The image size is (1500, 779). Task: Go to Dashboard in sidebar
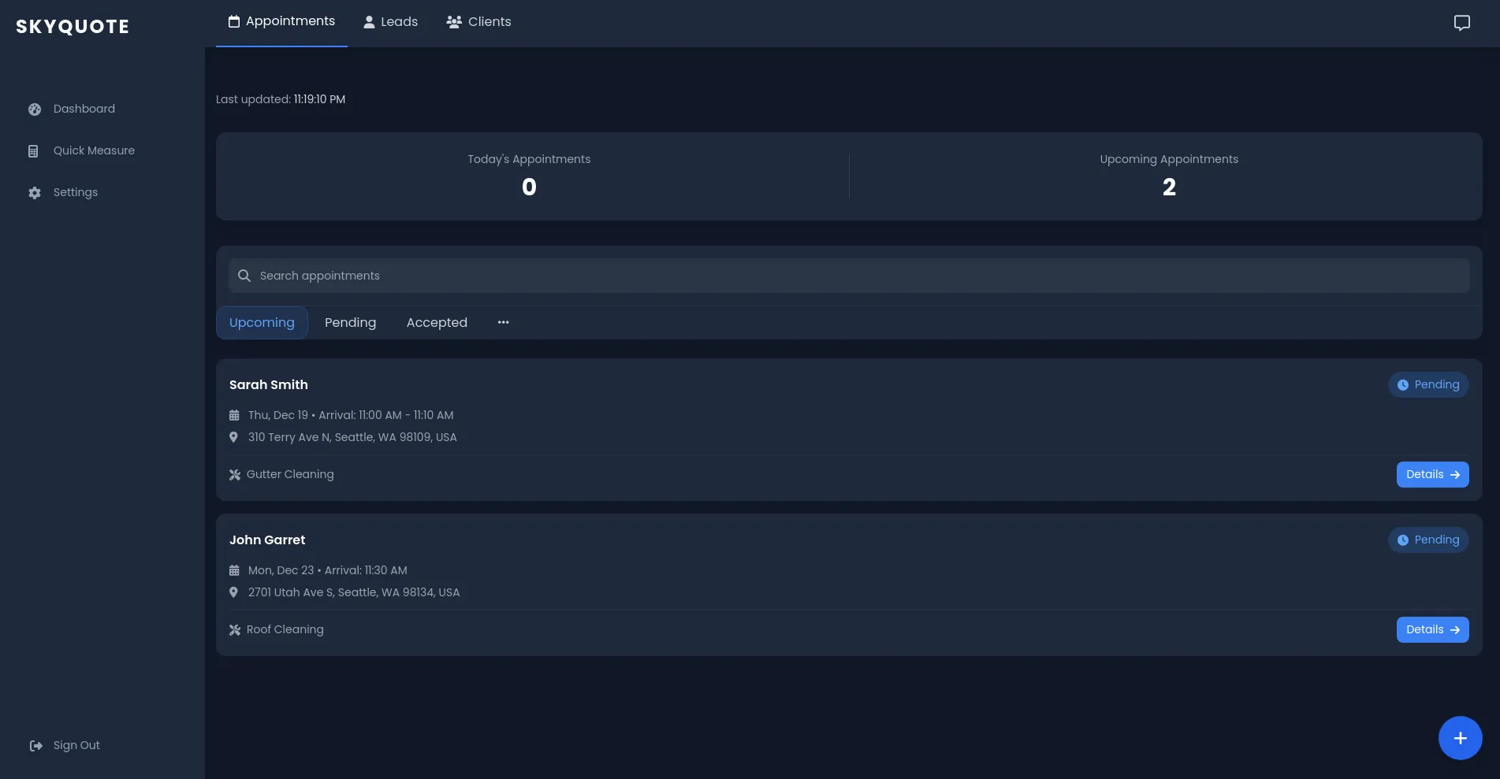point(84,109)
